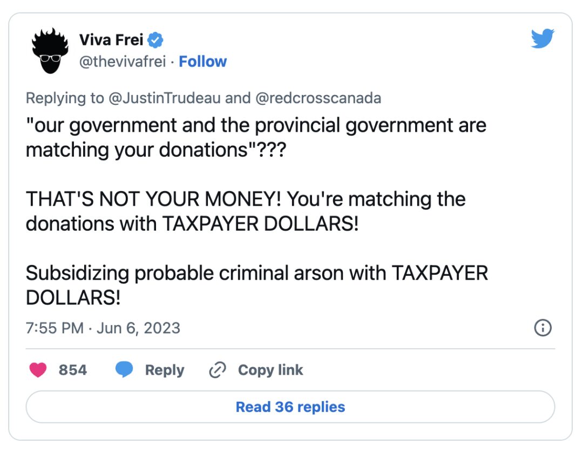Click the Copy link text

[270, 370]
